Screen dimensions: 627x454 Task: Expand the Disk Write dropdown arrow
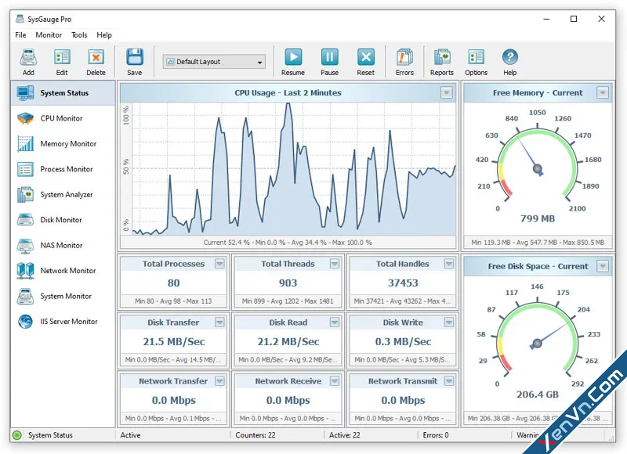pyautogui.click(x=449, y=322)
